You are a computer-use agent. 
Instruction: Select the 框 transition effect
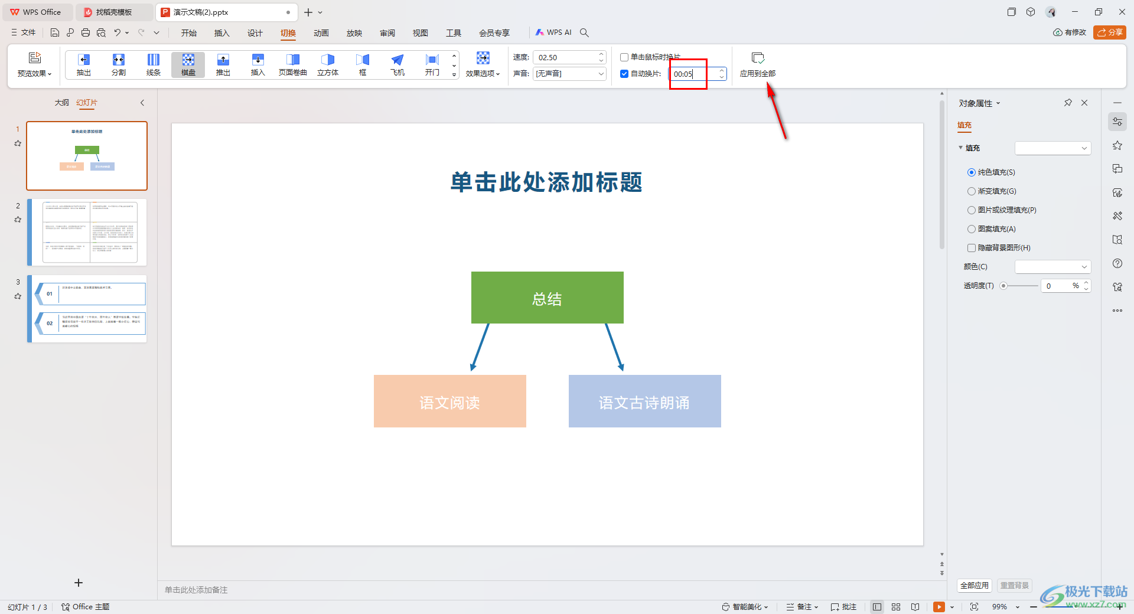[x=363, y=64]
